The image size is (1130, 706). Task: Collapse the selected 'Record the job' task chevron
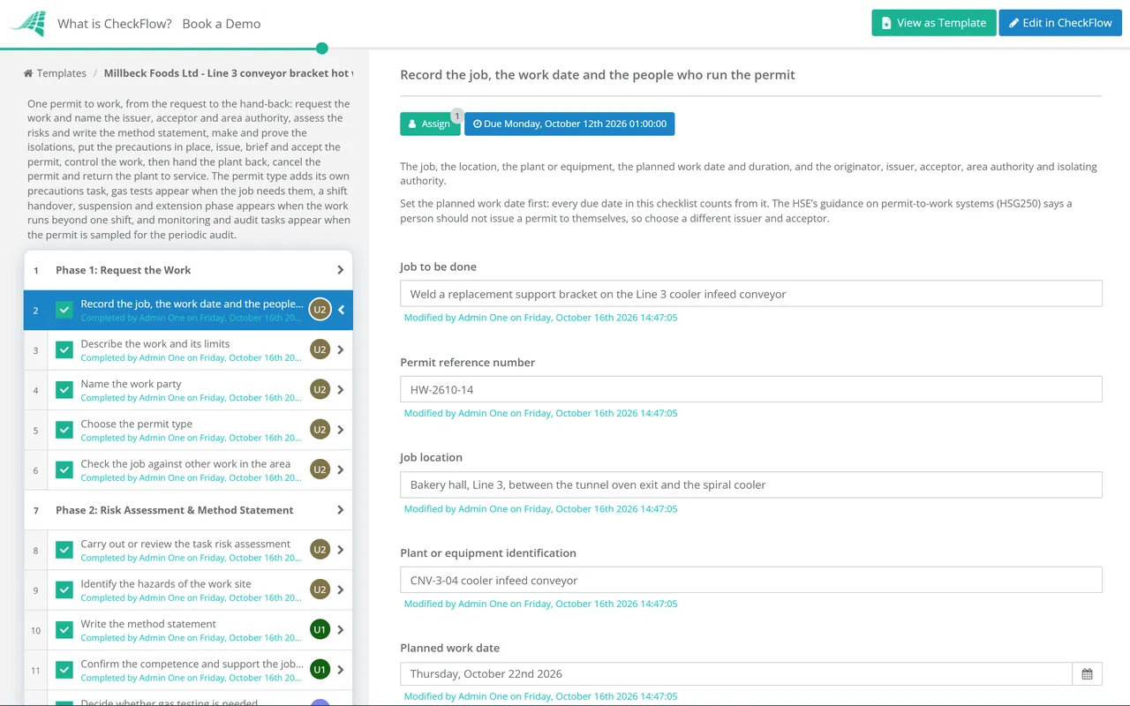[x=341, y=310]
